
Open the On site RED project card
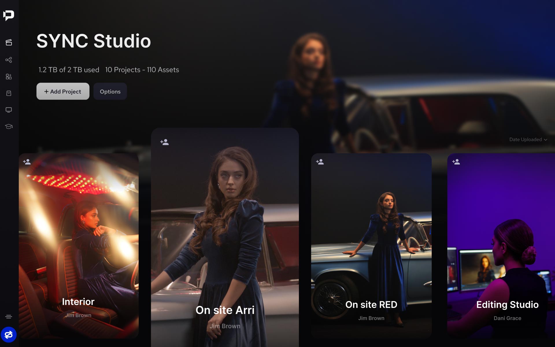pos(371,246)
